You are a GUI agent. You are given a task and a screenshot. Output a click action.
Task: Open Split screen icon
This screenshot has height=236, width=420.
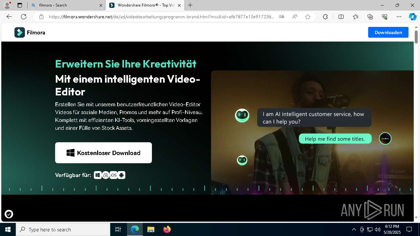[x=341, y=17]
